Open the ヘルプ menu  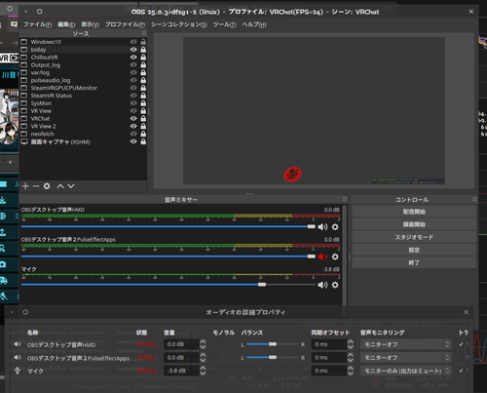[254, 24]
